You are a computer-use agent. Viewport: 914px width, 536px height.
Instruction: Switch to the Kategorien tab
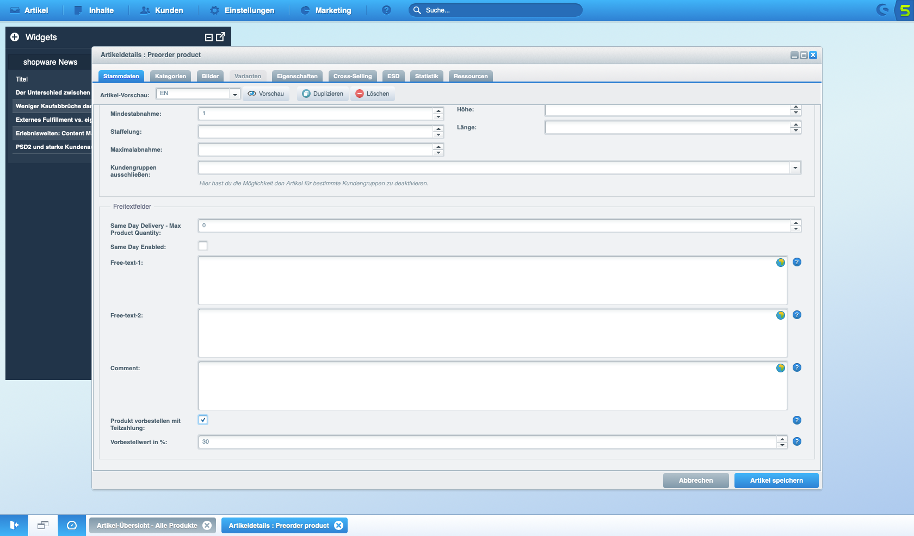tap(170, 76)
